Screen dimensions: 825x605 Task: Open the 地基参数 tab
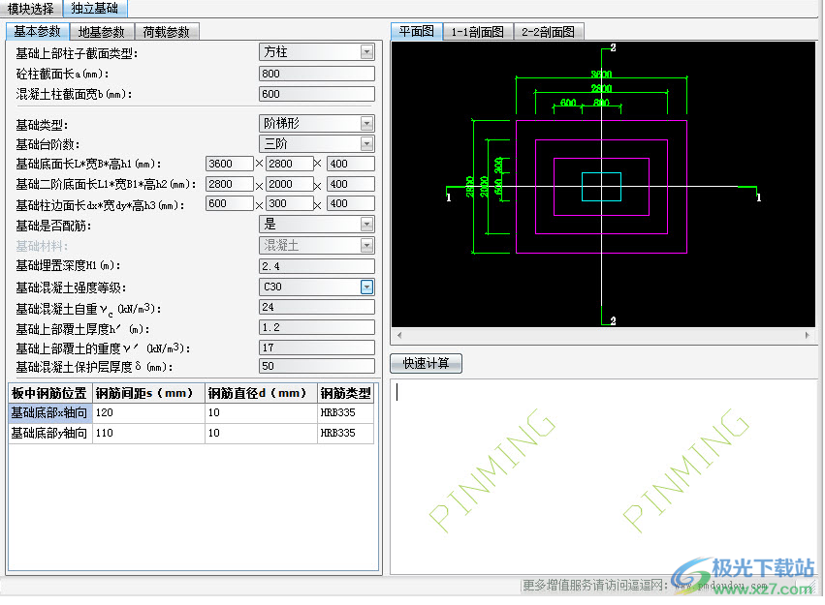(101, 32)
